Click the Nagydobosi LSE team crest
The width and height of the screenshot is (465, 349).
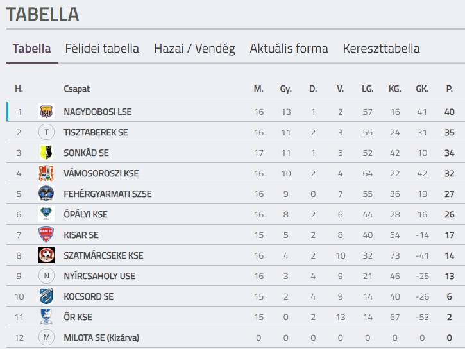pos(46,112)
